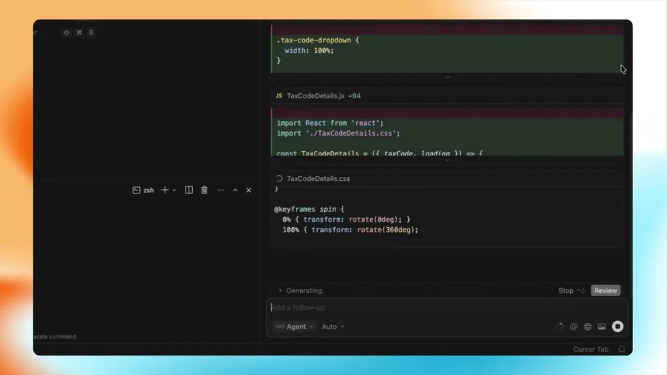
Task: Open a new terminal with the plus icon
Action: (165, 190)
